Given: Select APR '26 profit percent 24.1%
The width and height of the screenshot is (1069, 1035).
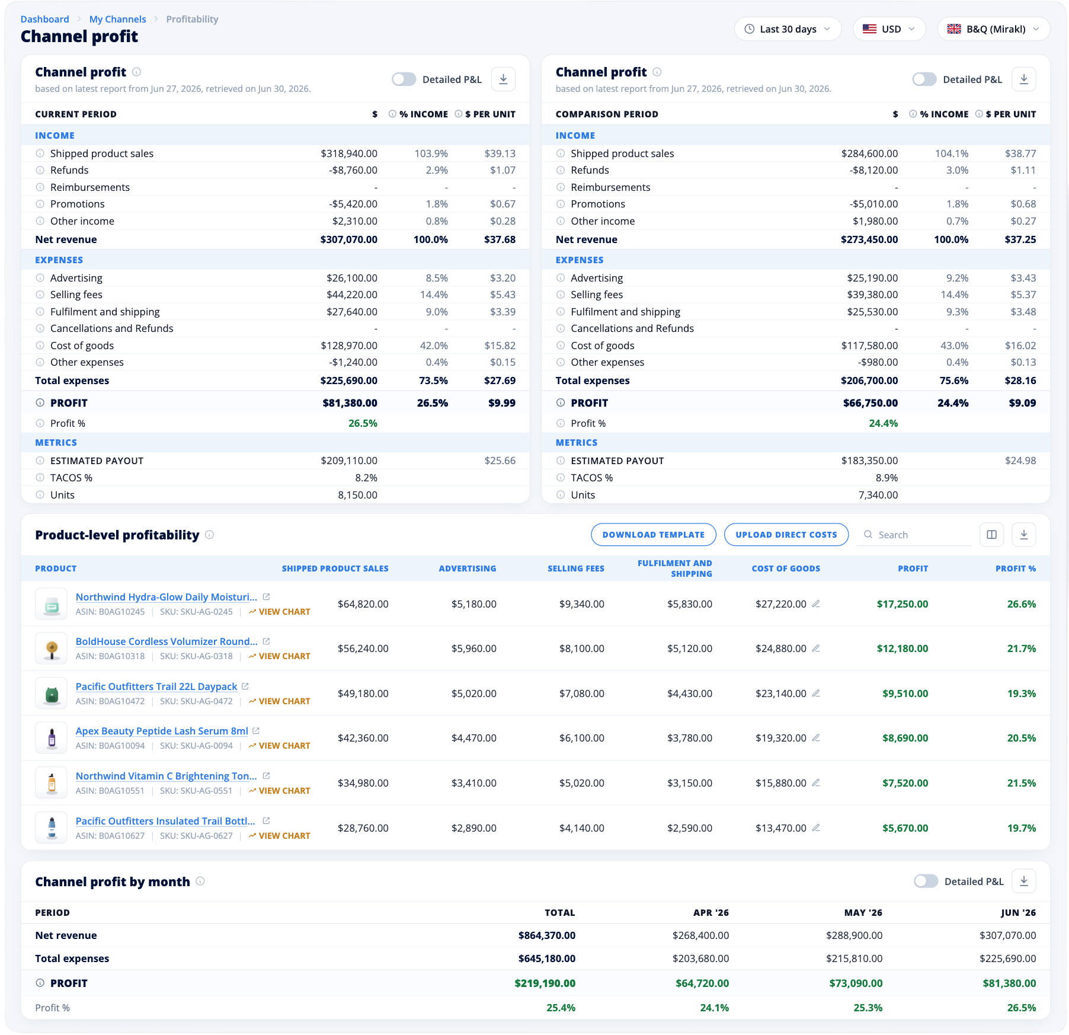Looking at the screenshot, I should click(x=715, y=1008).
